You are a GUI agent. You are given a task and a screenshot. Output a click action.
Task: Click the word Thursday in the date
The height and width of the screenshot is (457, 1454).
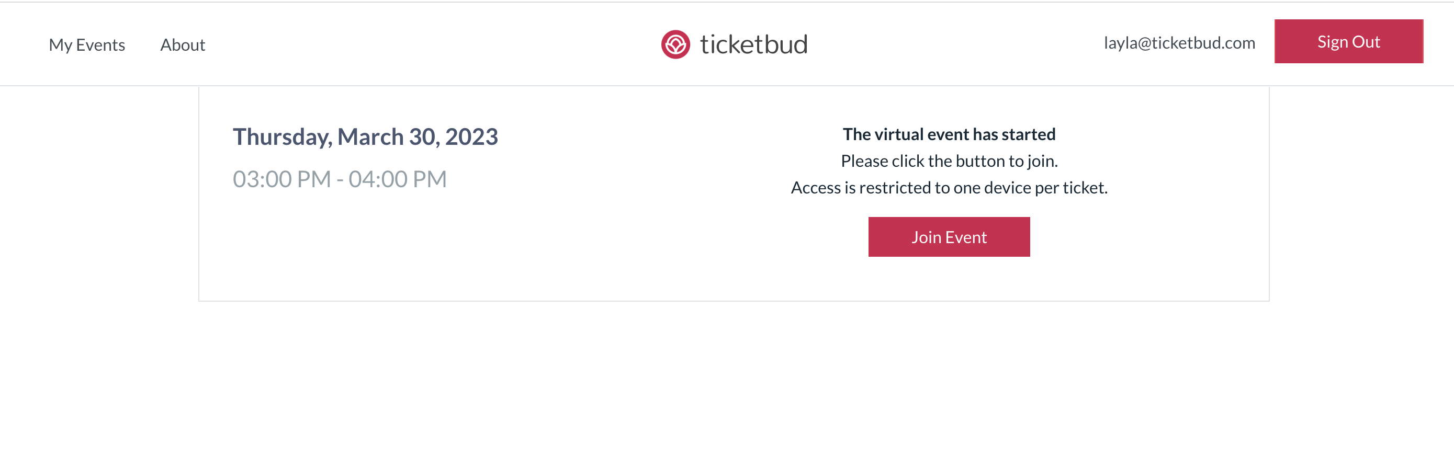click(x=282, y=136)
